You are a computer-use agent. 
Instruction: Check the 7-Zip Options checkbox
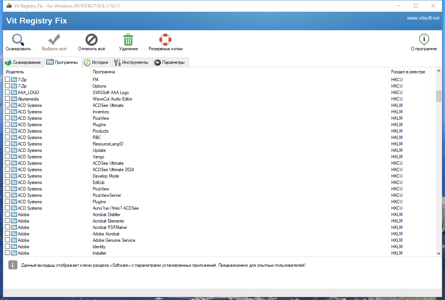point(8,85)
